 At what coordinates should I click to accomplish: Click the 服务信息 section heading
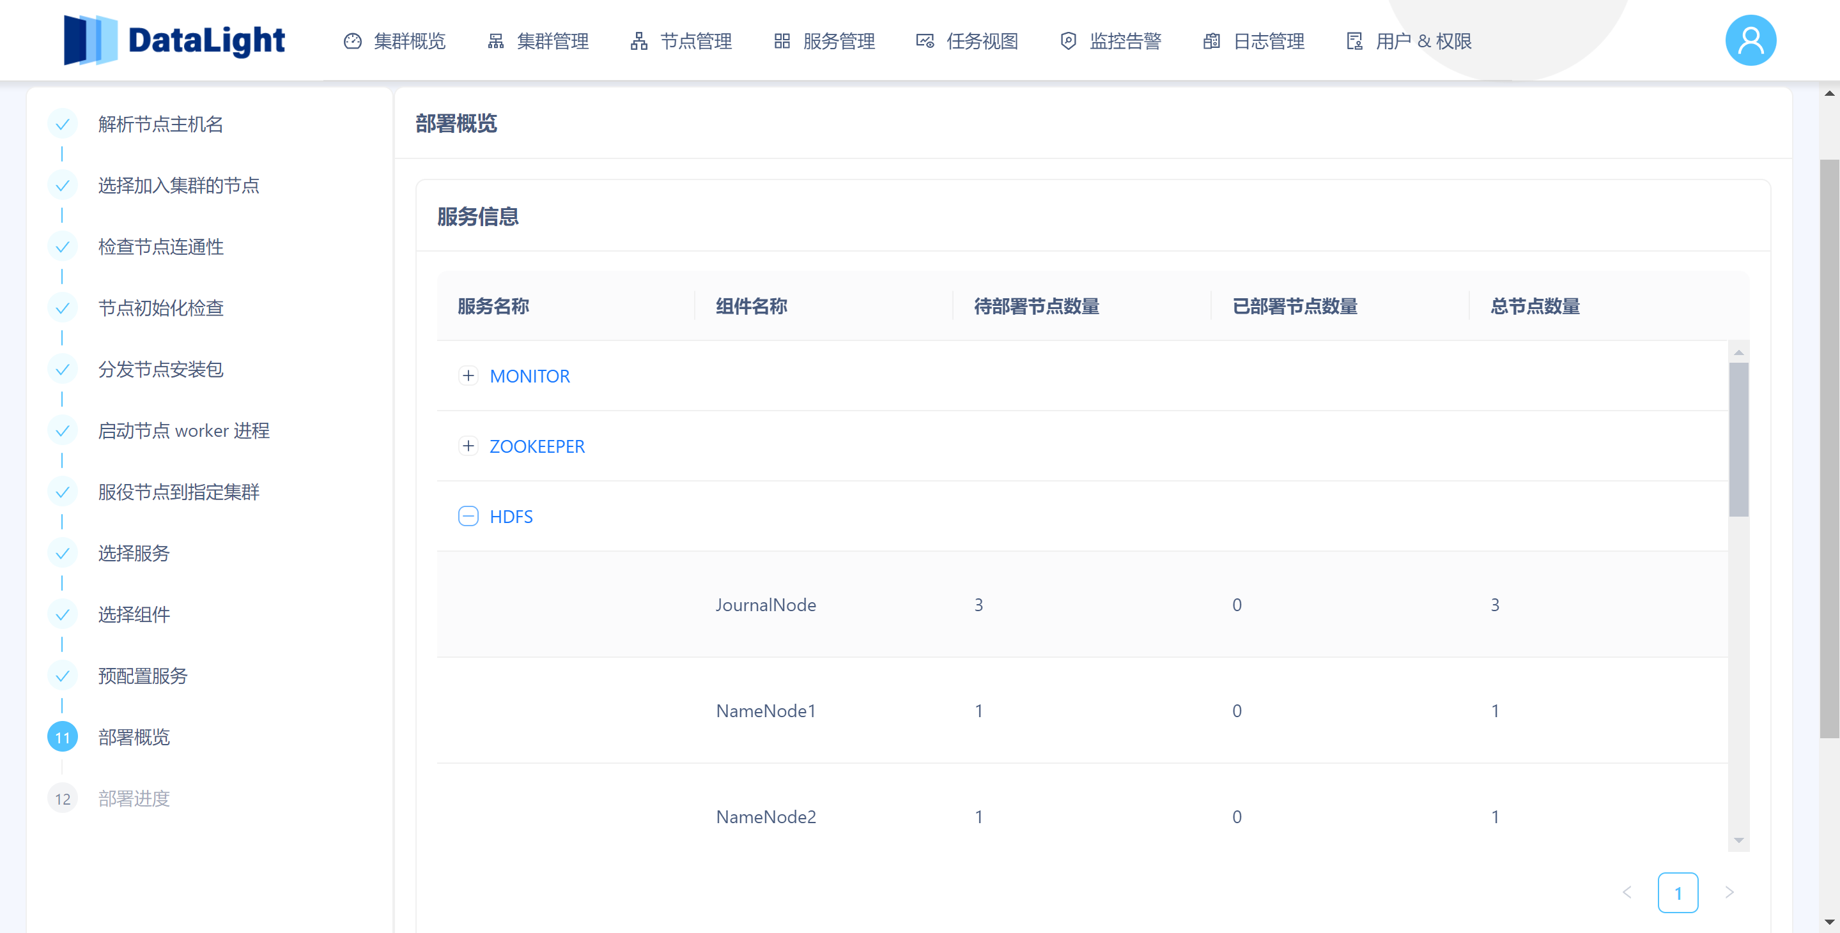(x=478, y=216)
